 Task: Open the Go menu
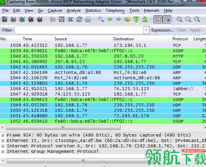coord(40,11)
